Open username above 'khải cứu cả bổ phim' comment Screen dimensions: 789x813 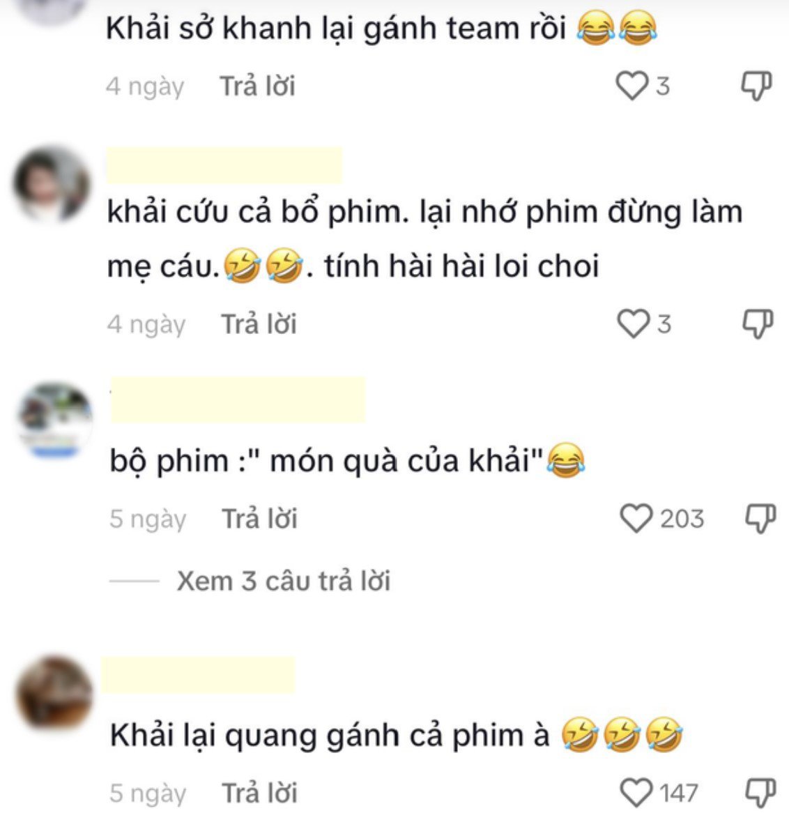[x=224, y=165]
